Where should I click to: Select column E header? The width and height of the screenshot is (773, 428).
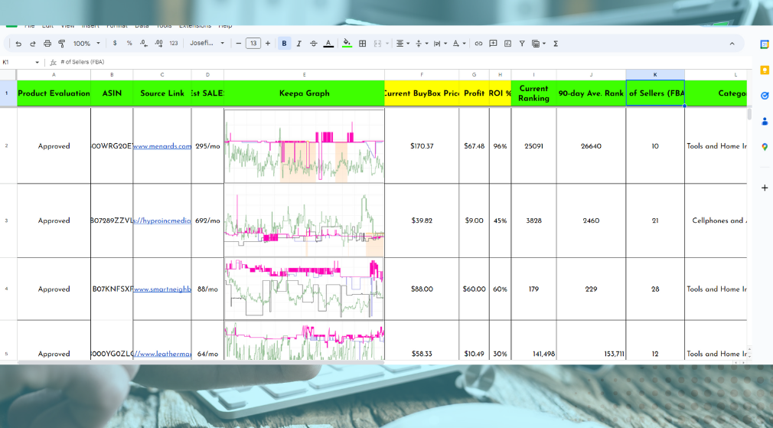pos(304,74)
